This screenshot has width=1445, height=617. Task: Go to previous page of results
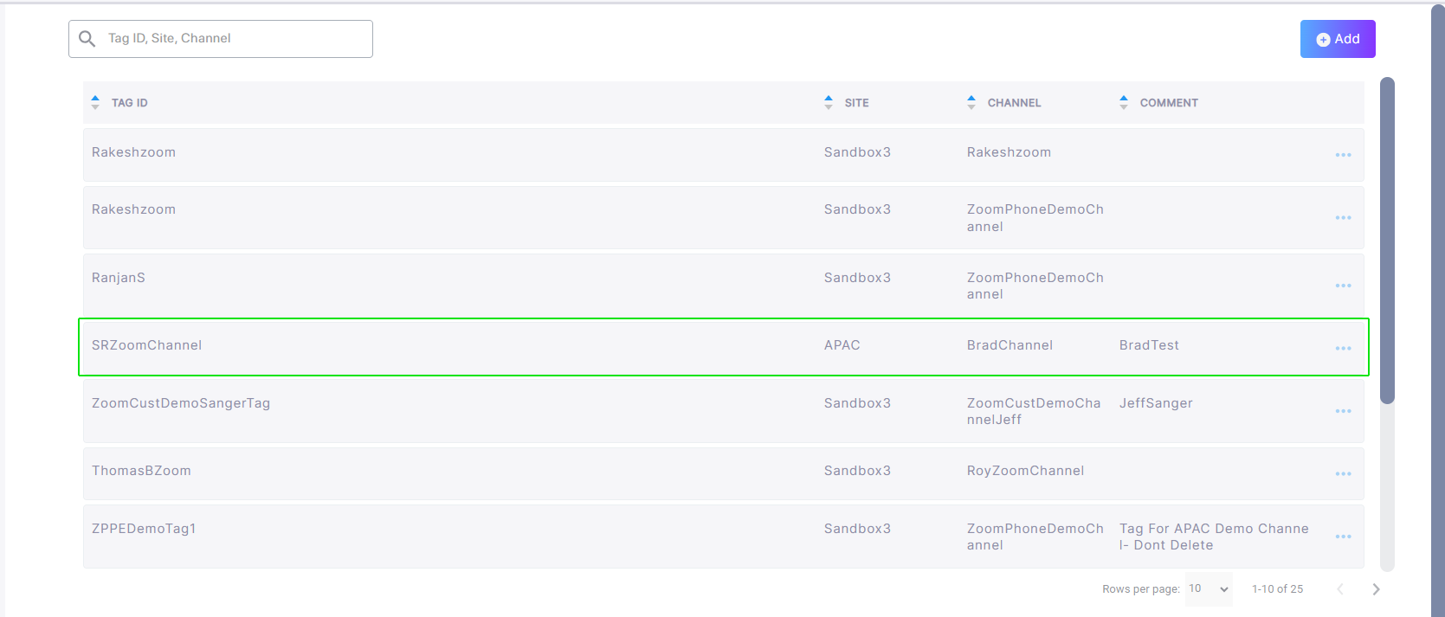coord(1339,589)
